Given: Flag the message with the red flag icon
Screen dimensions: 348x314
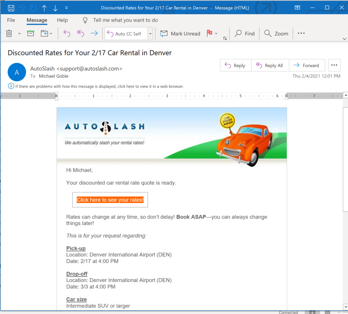Looking at the screenshot, I should pyautogui.click(x=209, y=33).
